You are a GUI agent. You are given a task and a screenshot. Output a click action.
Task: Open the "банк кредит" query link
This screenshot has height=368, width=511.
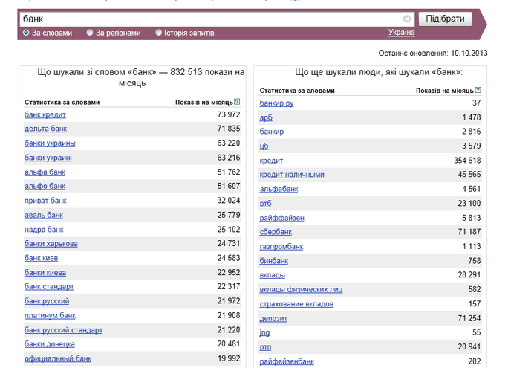pos(45,114)
